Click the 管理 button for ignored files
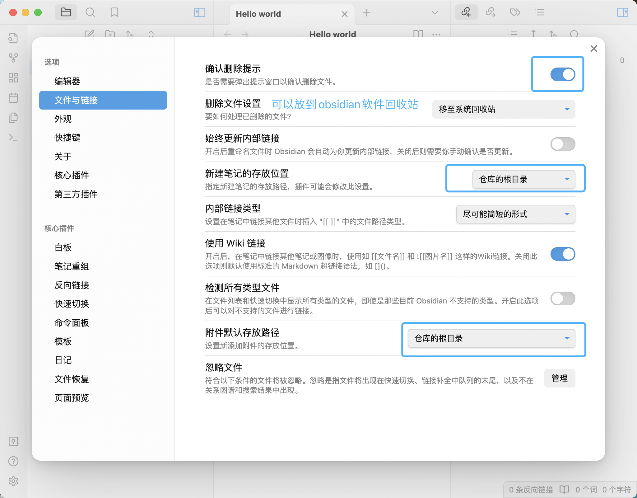The height and width of the screenshot is (498, 637). tap(559, 378)
